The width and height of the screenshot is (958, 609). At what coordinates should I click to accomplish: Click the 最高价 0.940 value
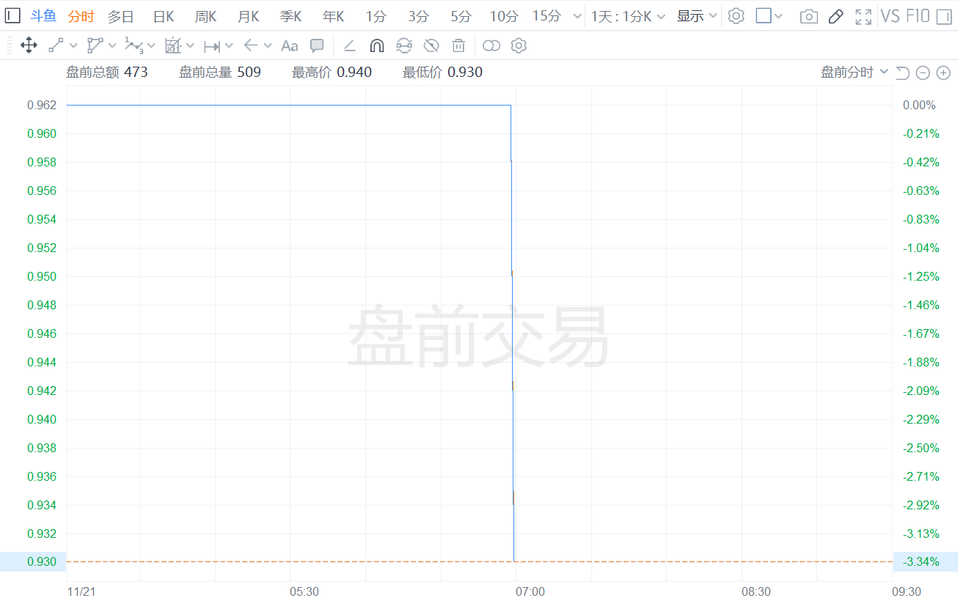click(x=332, y=72)
